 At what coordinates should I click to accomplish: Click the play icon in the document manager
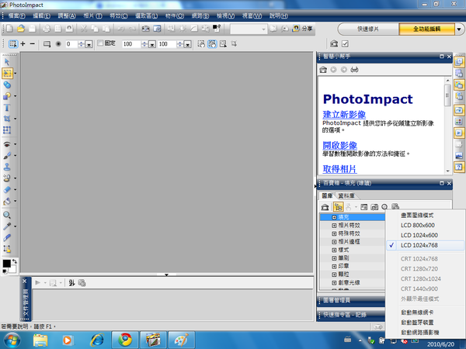[x=38, y=283]
